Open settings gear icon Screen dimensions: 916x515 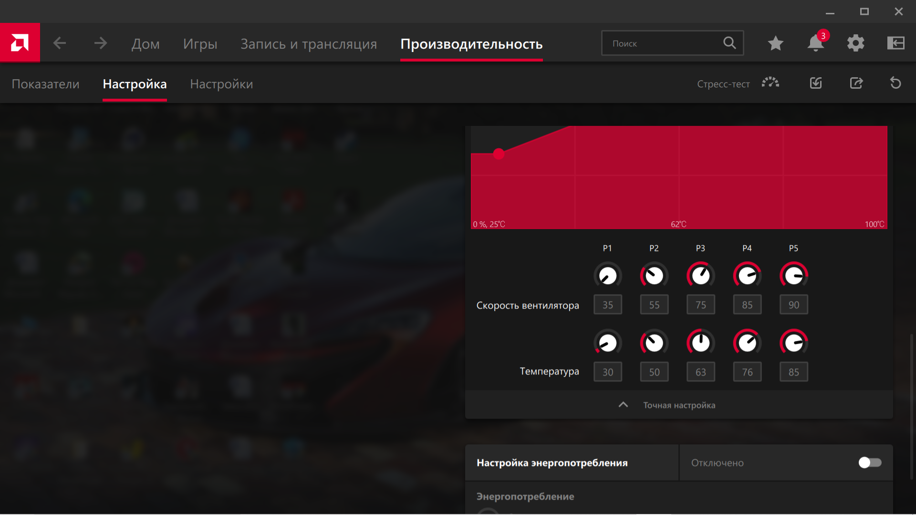(x=855, y=43)
